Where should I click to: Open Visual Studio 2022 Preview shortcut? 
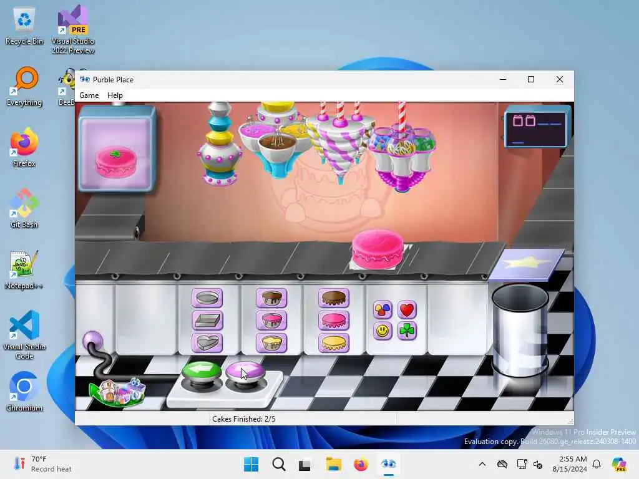73,29
